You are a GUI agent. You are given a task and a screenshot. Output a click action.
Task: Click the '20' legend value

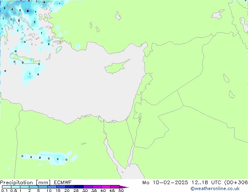click(67, 190)
